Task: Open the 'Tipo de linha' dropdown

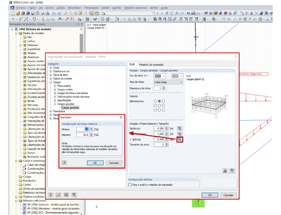Action: (168, 82)
